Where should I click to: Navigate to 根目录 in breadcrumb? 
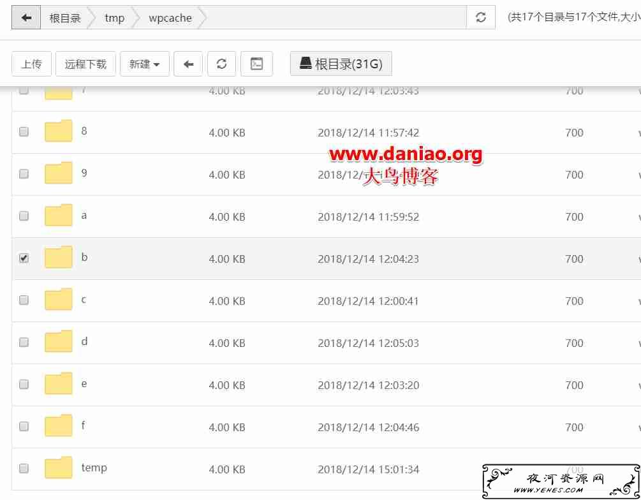[x=65, y=18]
